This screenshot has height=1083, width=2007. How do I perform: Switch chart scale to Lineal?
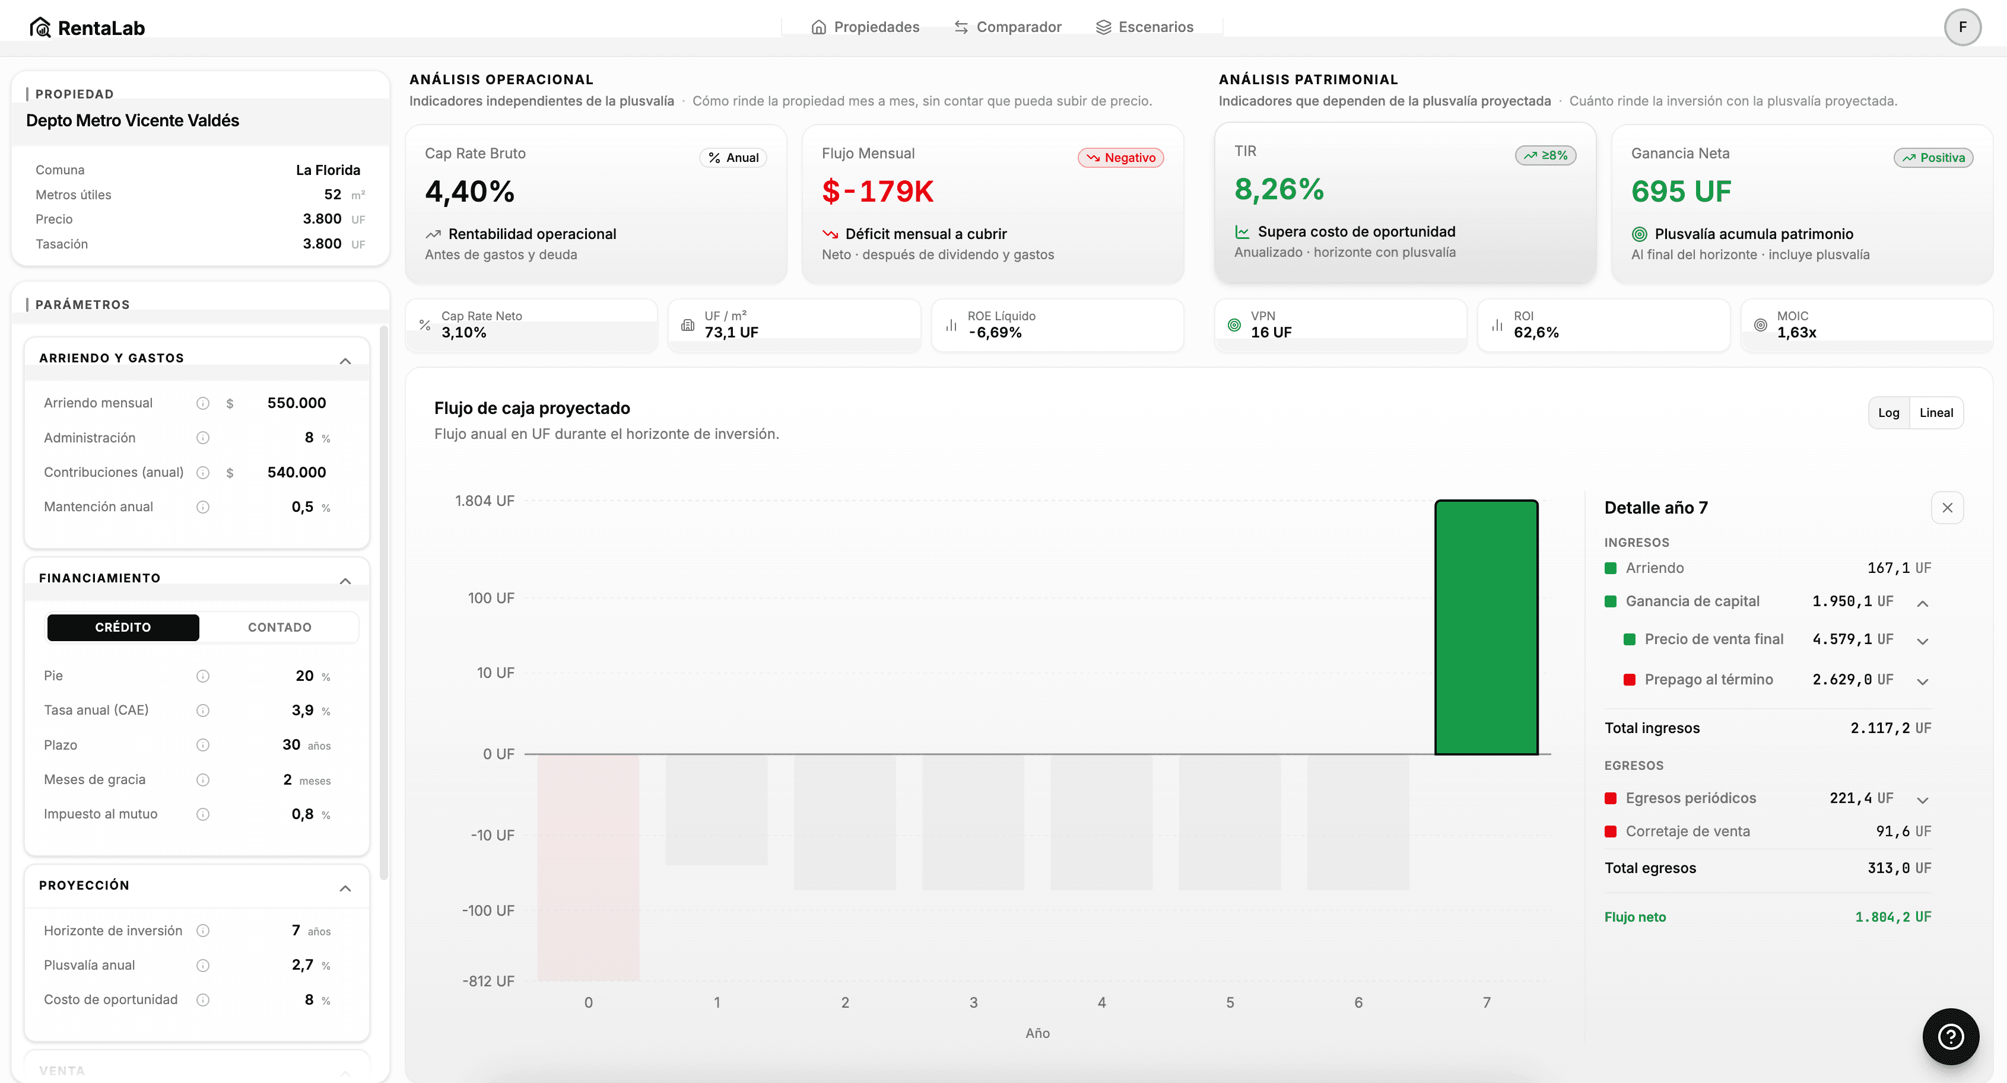pyautogui.click(x=1936, y=413)
